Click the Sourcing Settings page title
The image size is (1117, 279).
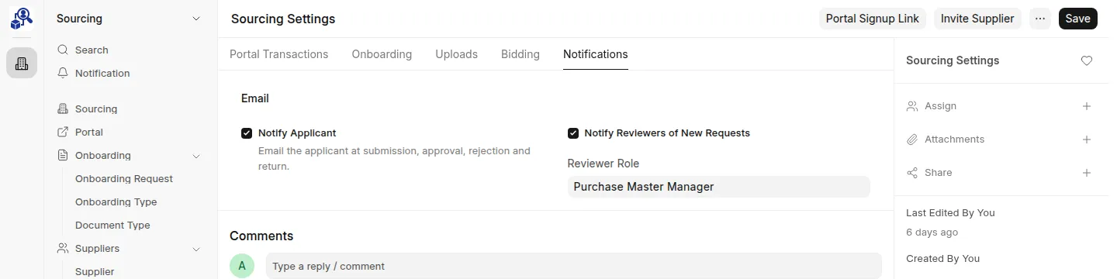tap(283, 19)
